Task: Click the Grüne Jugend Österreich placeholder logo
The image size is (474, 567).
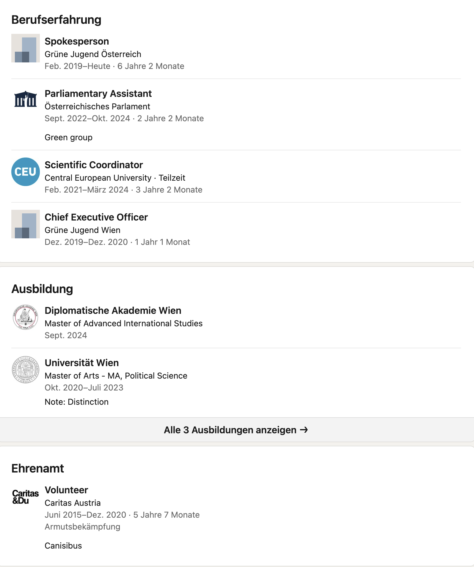Action: (x=26, y=48)
